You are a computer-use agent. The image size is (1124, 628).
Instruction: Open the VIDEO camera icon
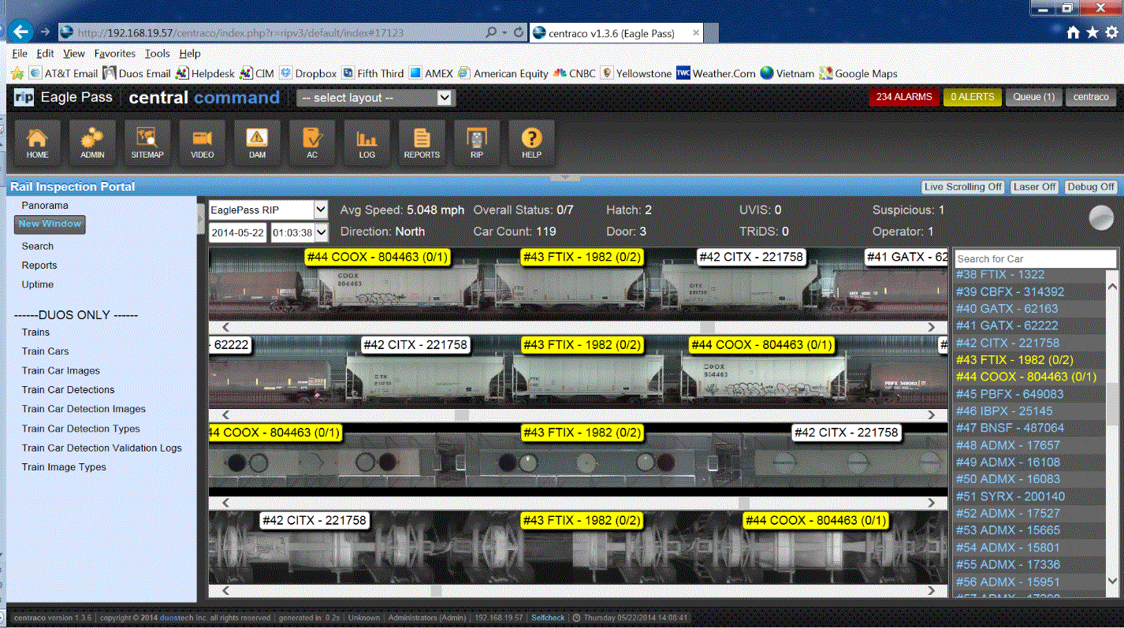coord(202,143)
